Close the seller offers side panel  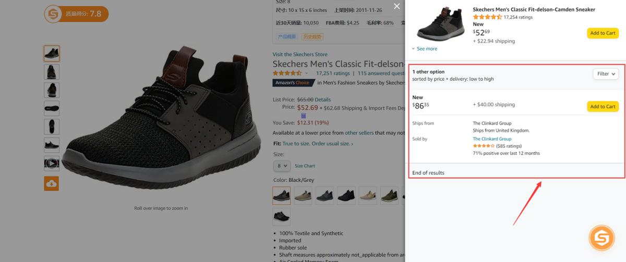coord(397,6)
